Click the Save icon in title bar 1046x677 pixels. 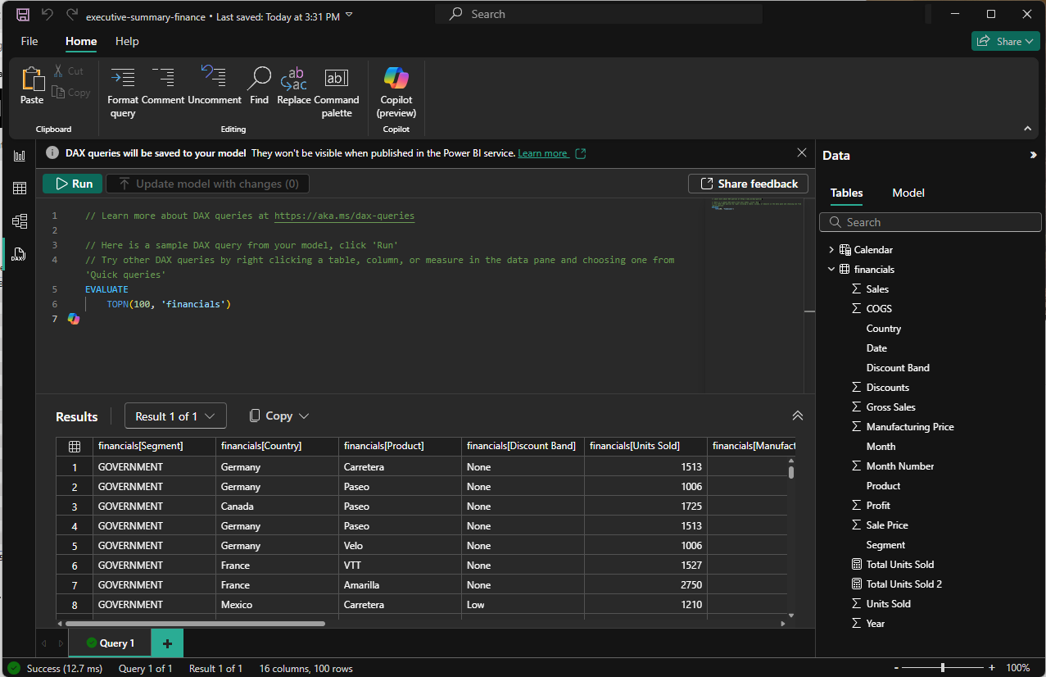click(23, 15)
